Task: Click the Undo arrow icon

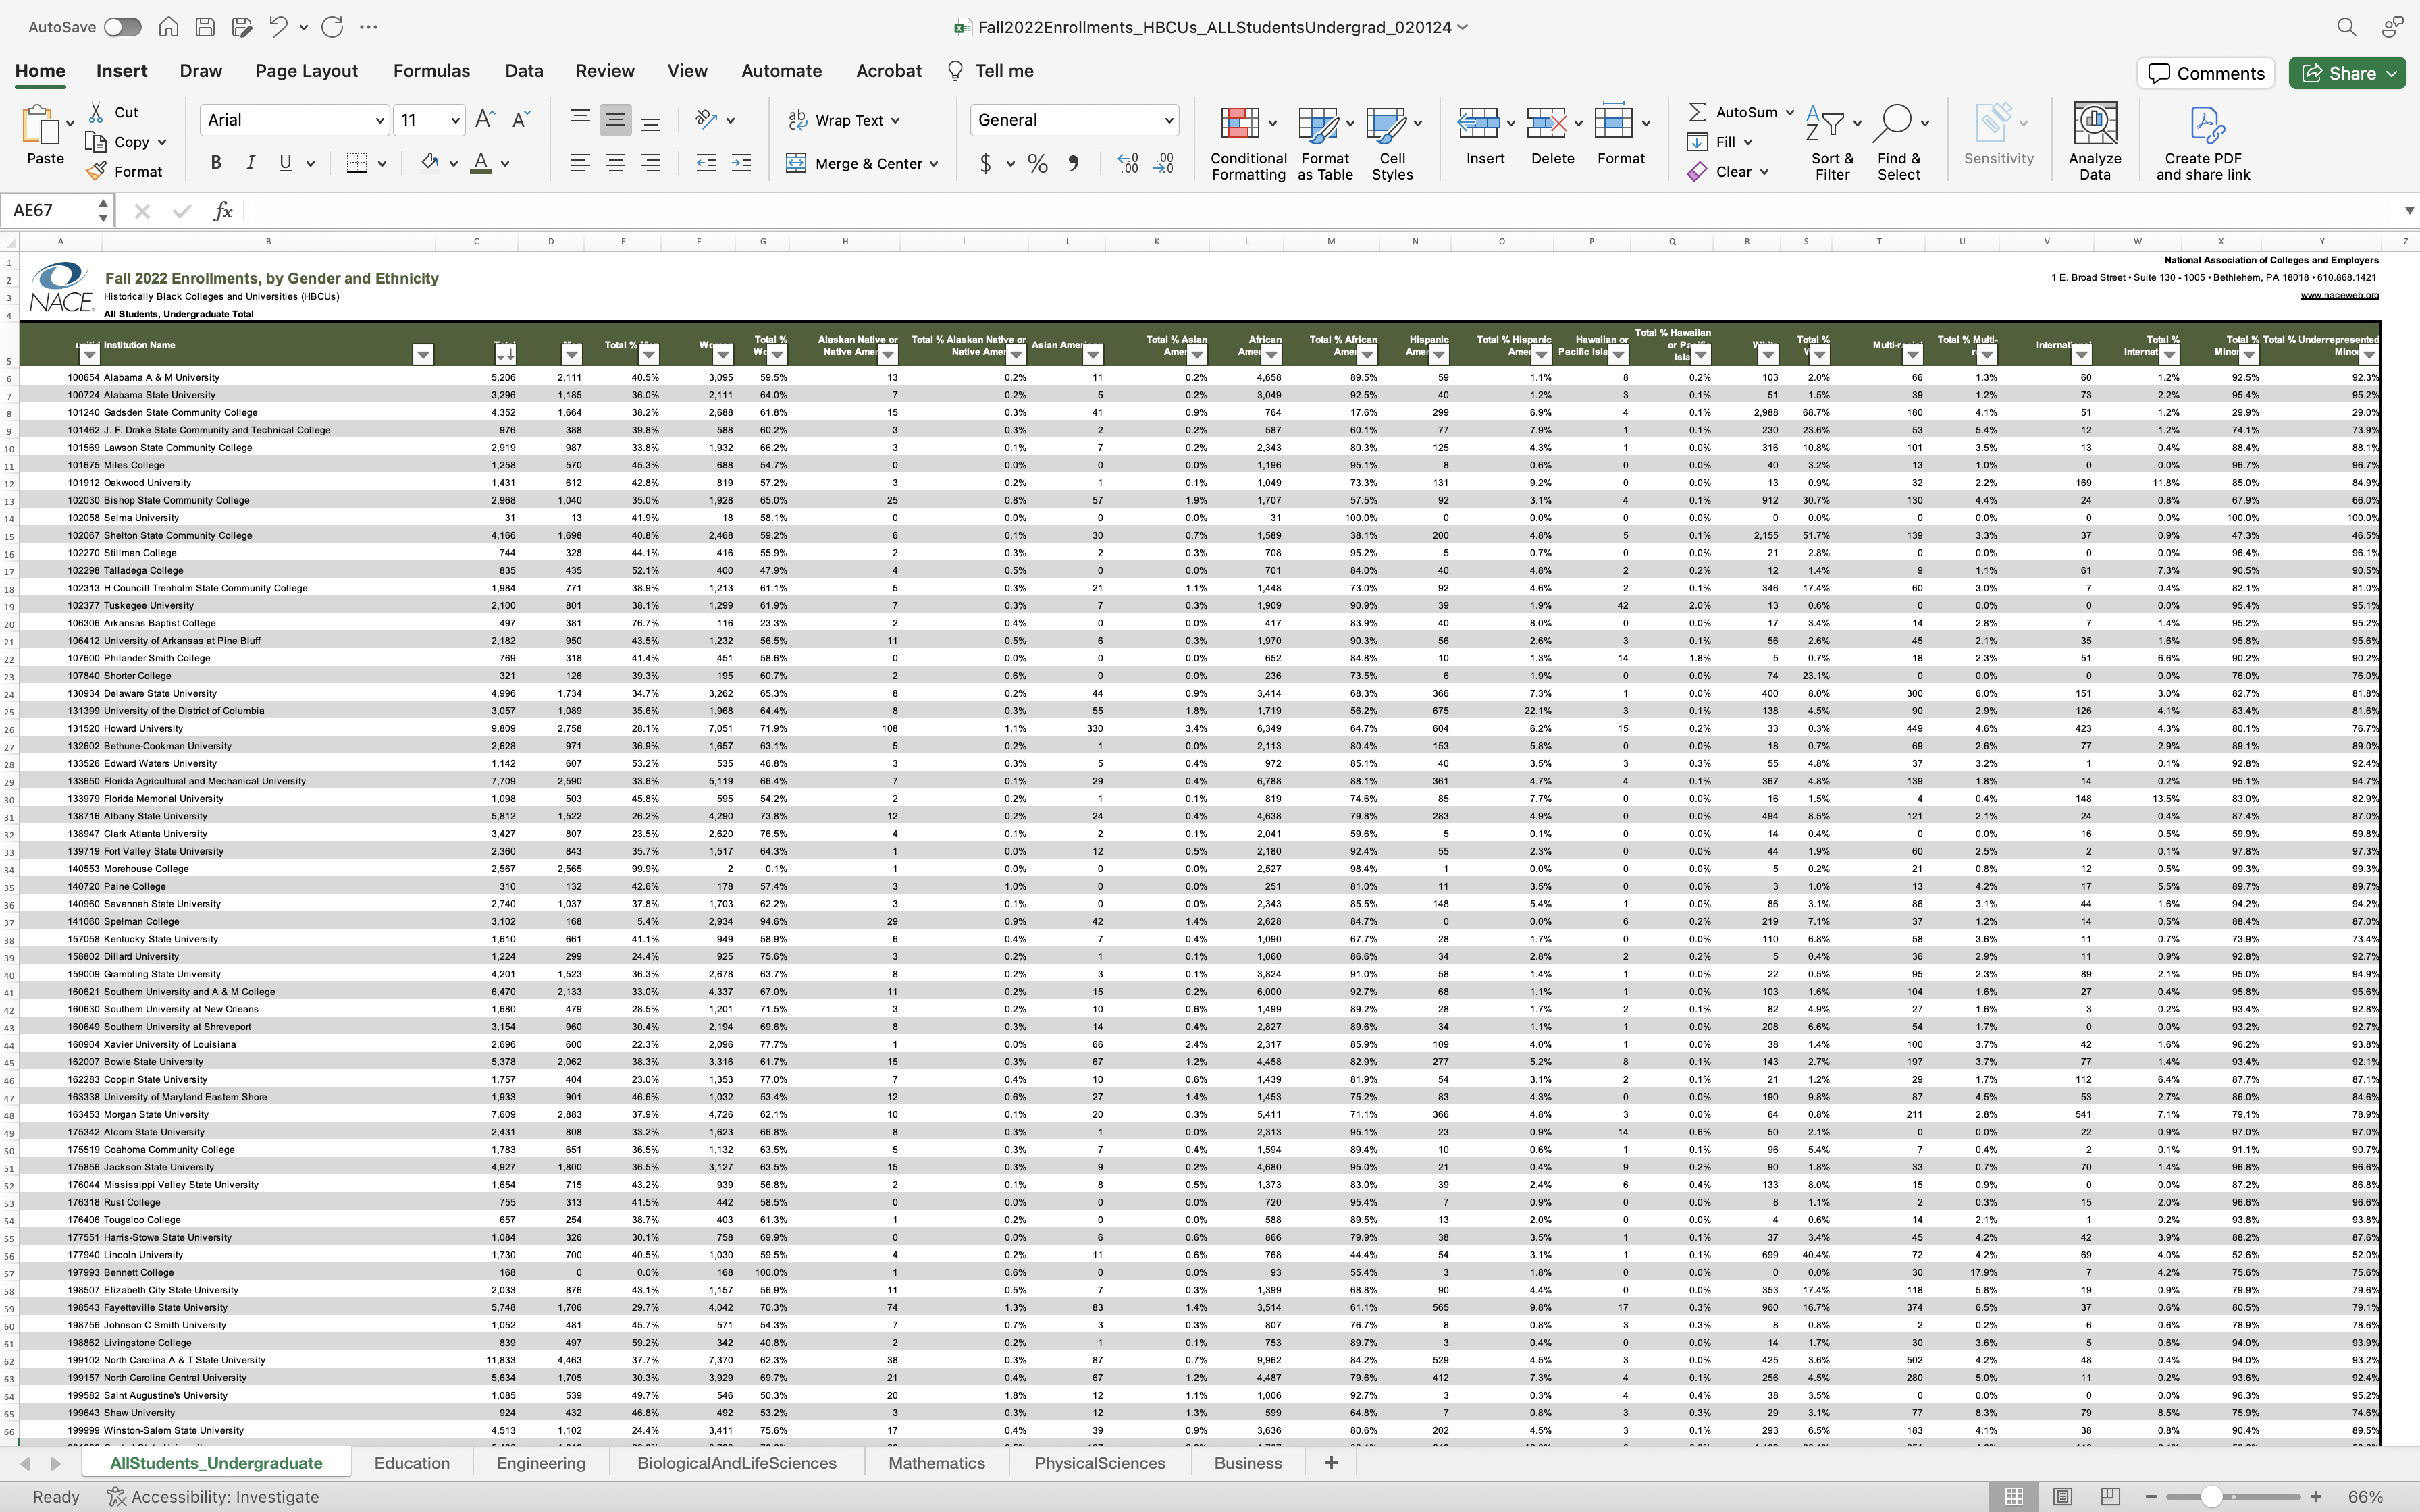Action: (279, 27)
